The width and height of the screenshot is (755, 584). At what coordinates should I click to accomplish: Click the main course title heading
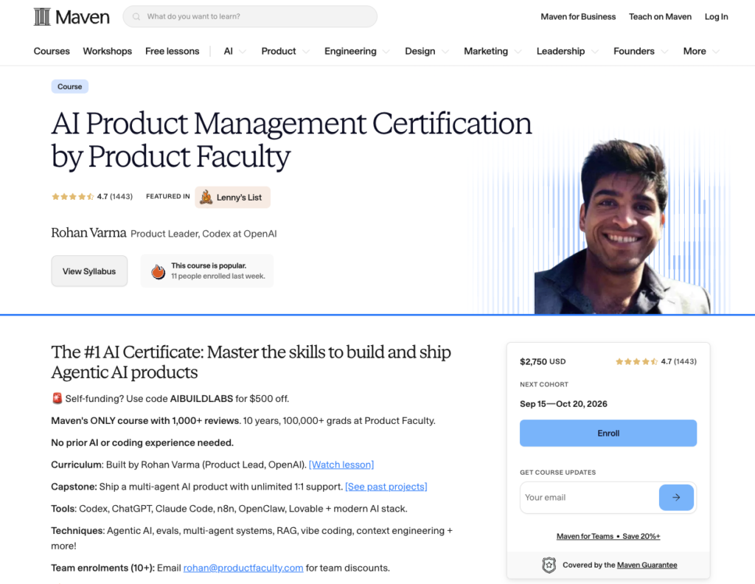pos(291,139)
